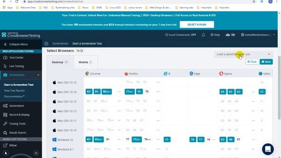Screen dimensions: 281x158
Task: Click the Chrome browser column icon
Action: [87, 74]
